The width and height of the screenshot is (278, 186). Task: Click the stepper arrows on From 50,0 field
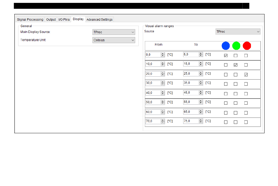(x=163, y=102)
